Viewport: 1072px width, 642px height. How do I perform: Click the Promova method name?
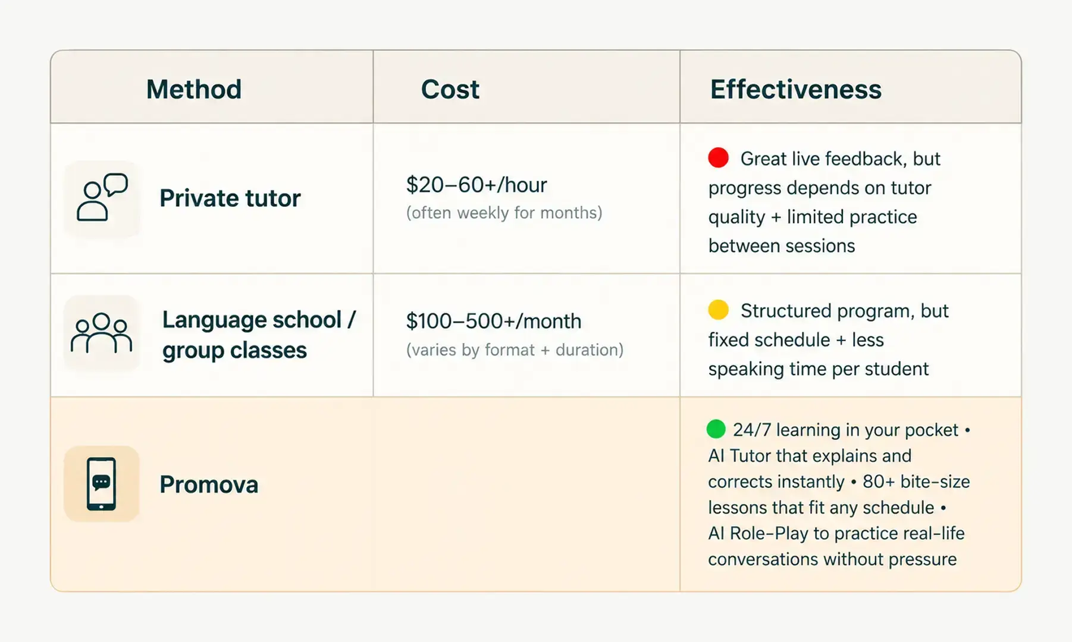pyautogui.click(x=209, y=484)
